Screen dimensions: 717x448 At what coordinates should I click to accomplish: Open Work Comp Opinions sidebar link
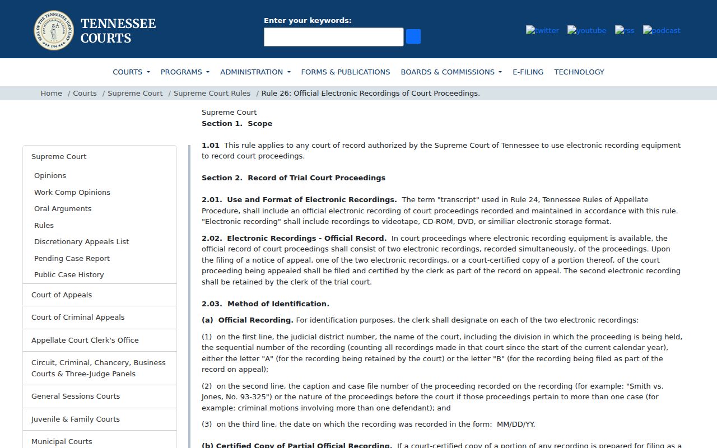tap(72, 192)
